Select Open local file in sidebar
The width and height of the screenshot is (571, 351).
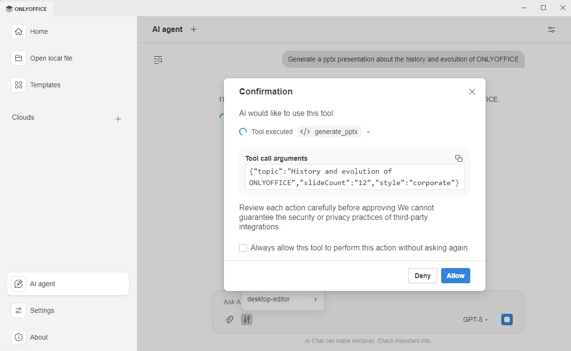(51, 58)
